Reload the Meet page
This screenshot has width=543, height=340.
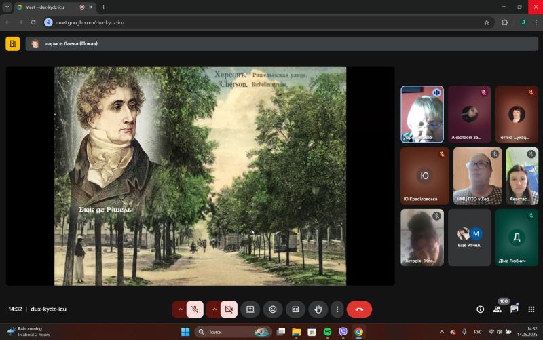pos(33,22)
